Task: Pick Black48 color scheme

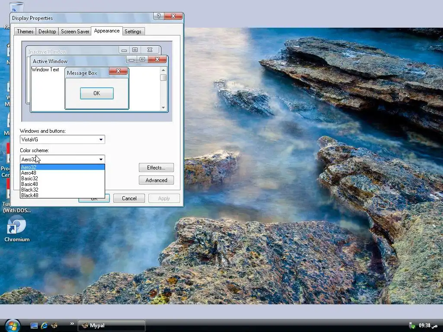Action: tap(62, 195)
